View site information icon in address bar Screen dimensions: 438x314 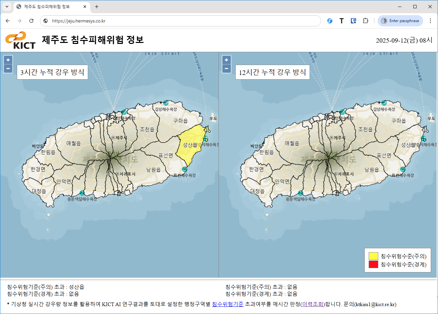pyautogui.click(x=46, y=21)
